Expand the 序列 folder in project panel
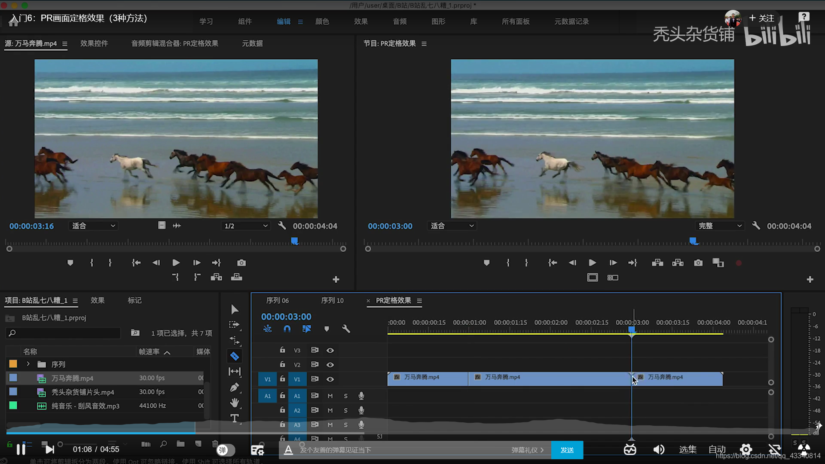This screenshot has height=464, width=825. pyautogui.click(x=28, y=364)
